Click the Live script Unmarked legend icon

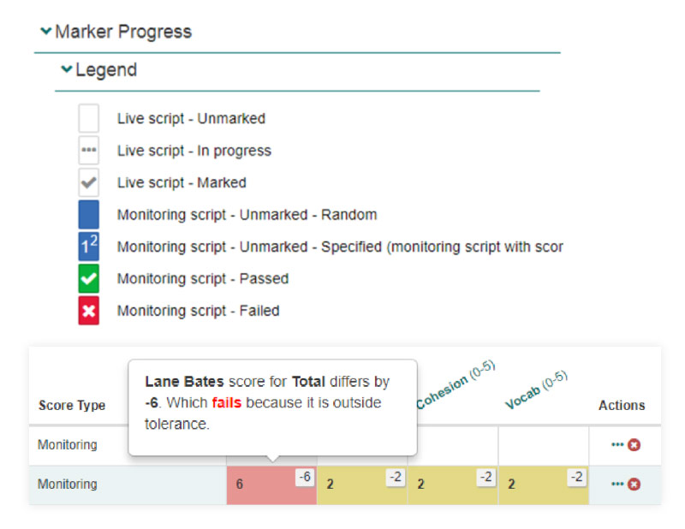(x=89, y=118)
